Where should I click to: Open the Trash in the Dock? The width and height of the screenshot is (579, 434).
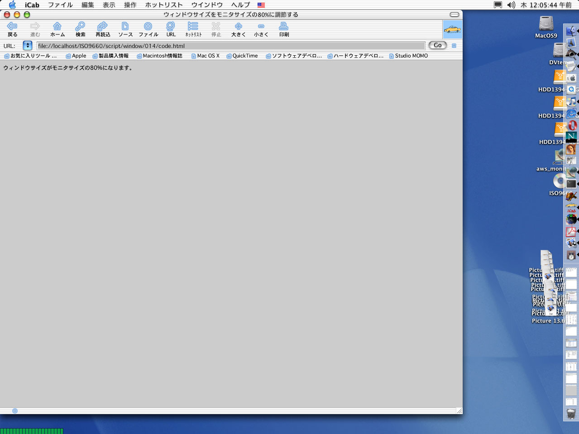[571, 414]
